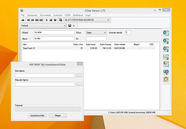
Task: Delete profile with the red X icon
Action: pos(74,26)
